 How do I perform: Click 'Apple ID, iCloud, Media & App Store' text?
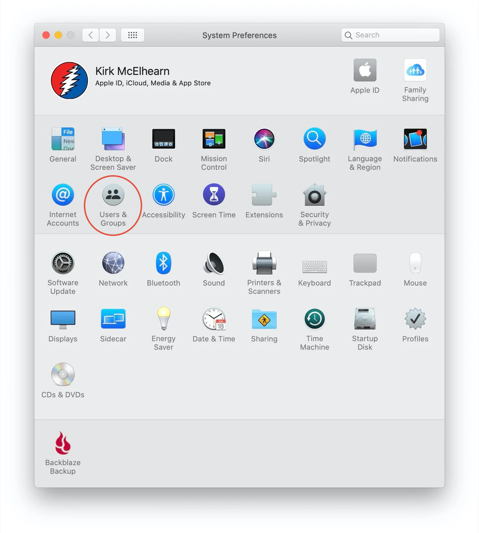pyautogui.click(x=153, y=83)
